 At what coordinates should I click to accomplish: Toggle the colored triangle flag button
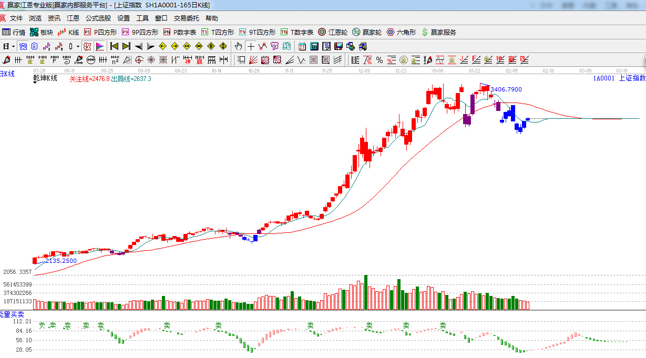(99, 46)
